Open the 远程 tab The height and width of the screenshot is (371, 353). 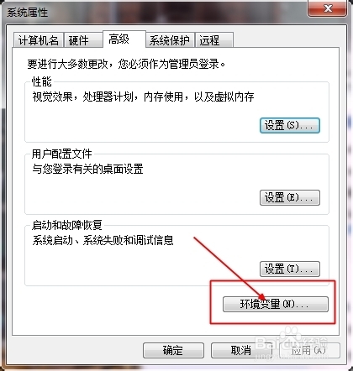coord(214,40)
